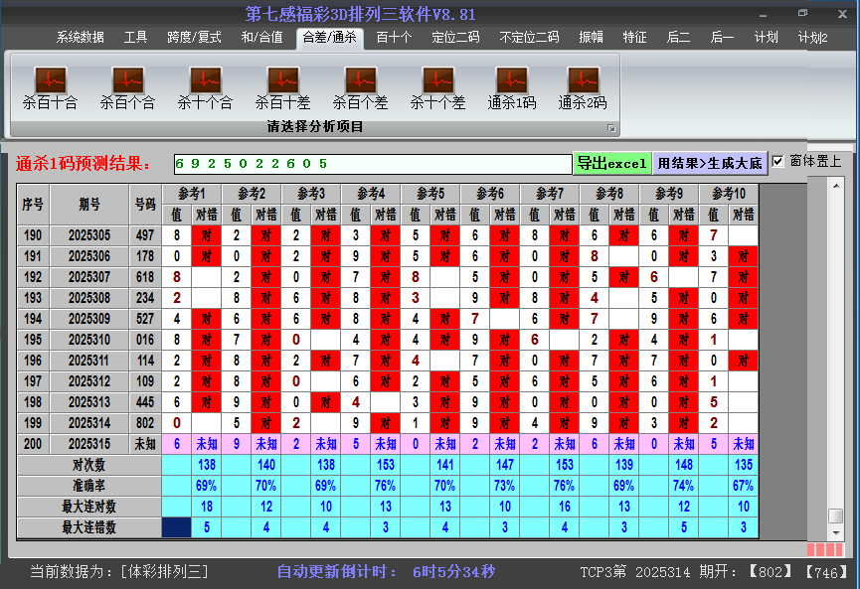The width and height of the screenshot is (860, 589).
Task: Switch to the 计划 tab
Action: click(x=766, y=38)
